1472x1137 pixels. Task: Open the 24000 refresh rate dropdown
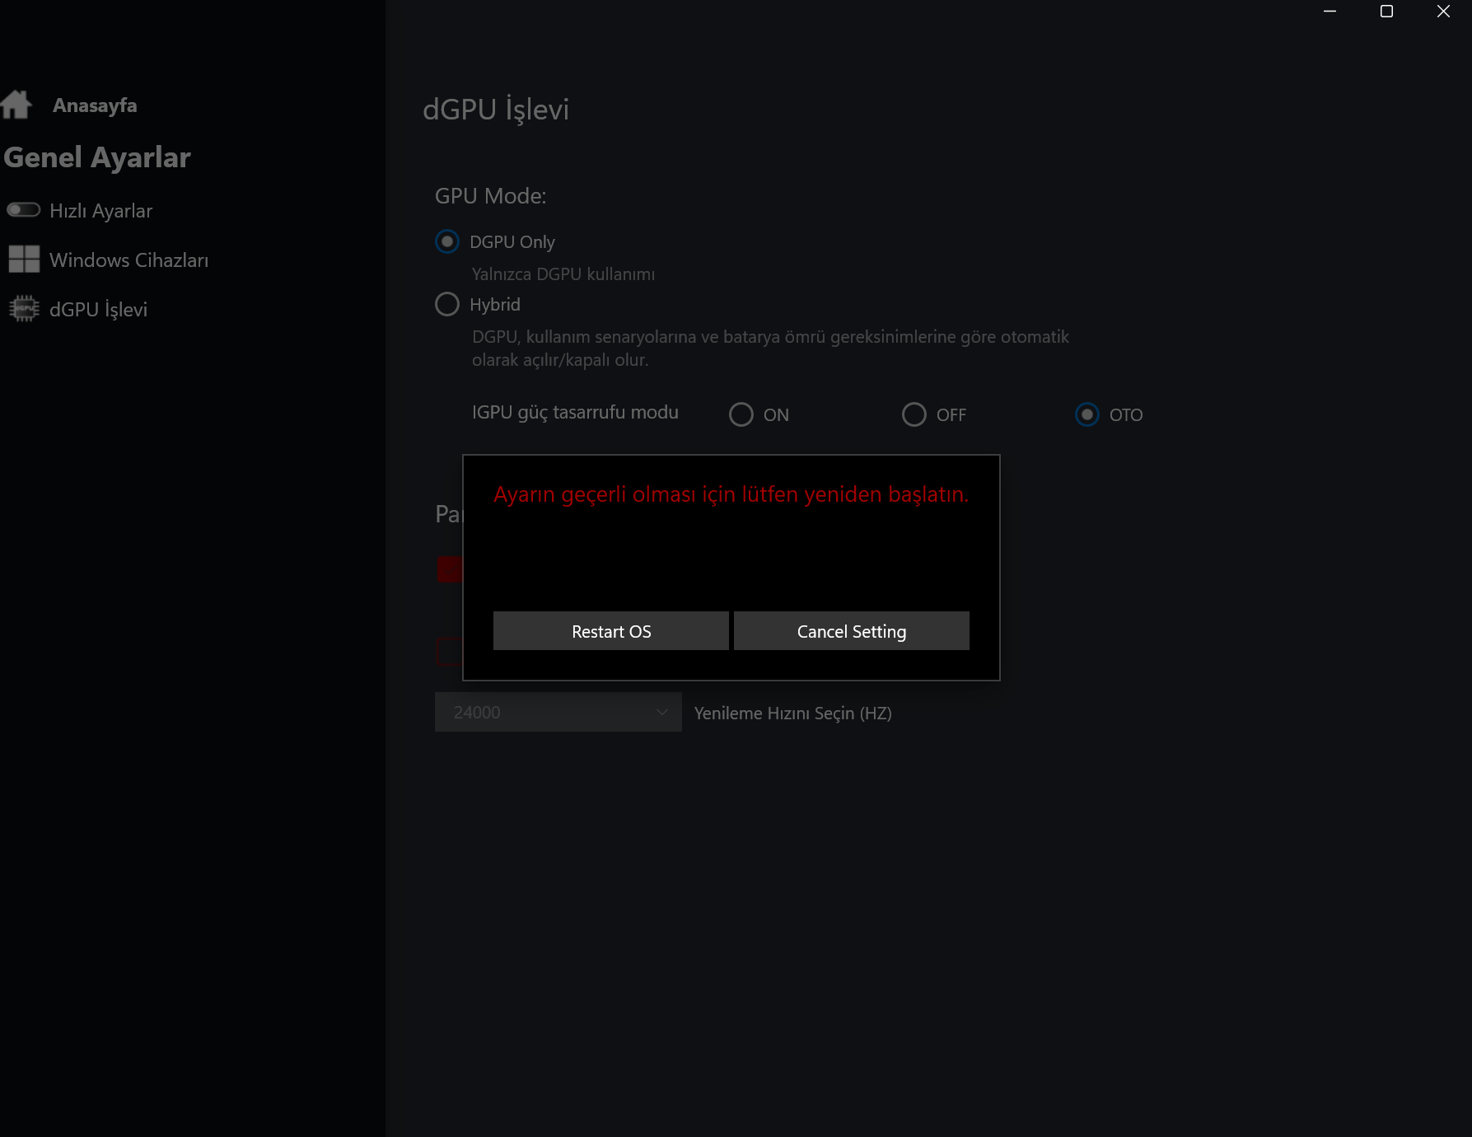(558, 712)
